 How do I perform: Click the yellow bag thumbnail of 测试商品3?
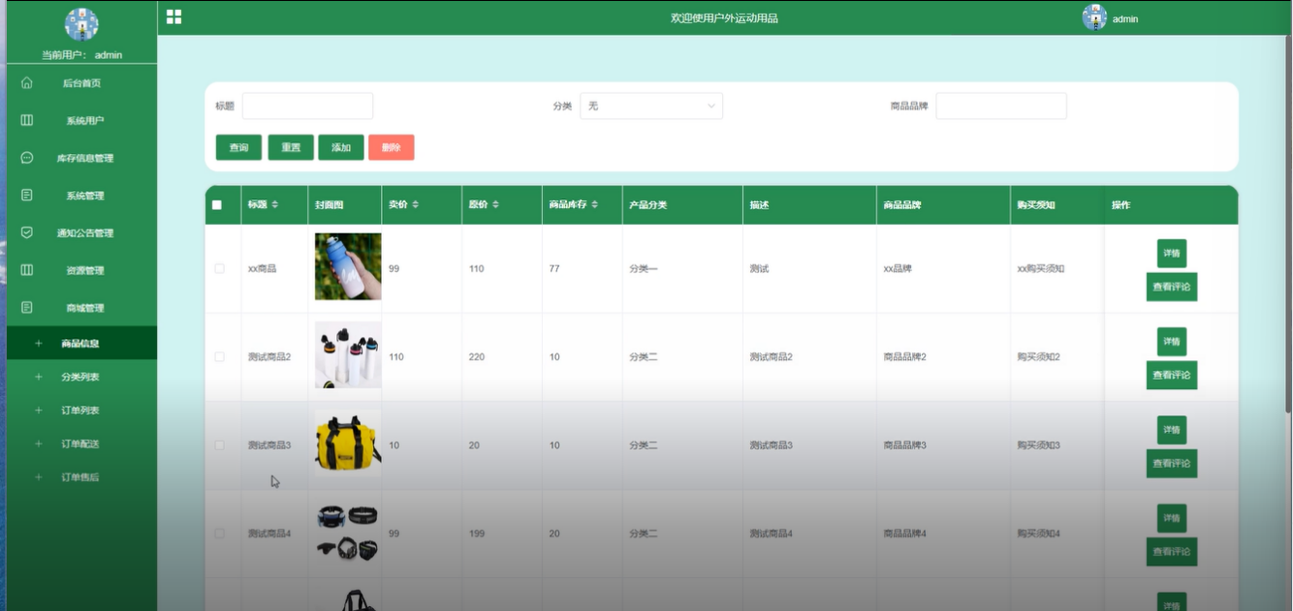(x=348, y=443)
